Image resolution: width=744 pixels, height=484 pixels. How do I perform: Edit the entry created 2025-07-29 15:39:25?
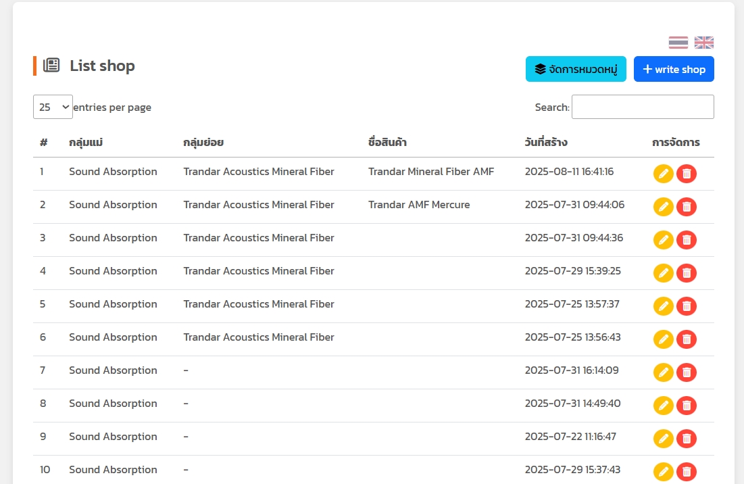tap(664, 273)
